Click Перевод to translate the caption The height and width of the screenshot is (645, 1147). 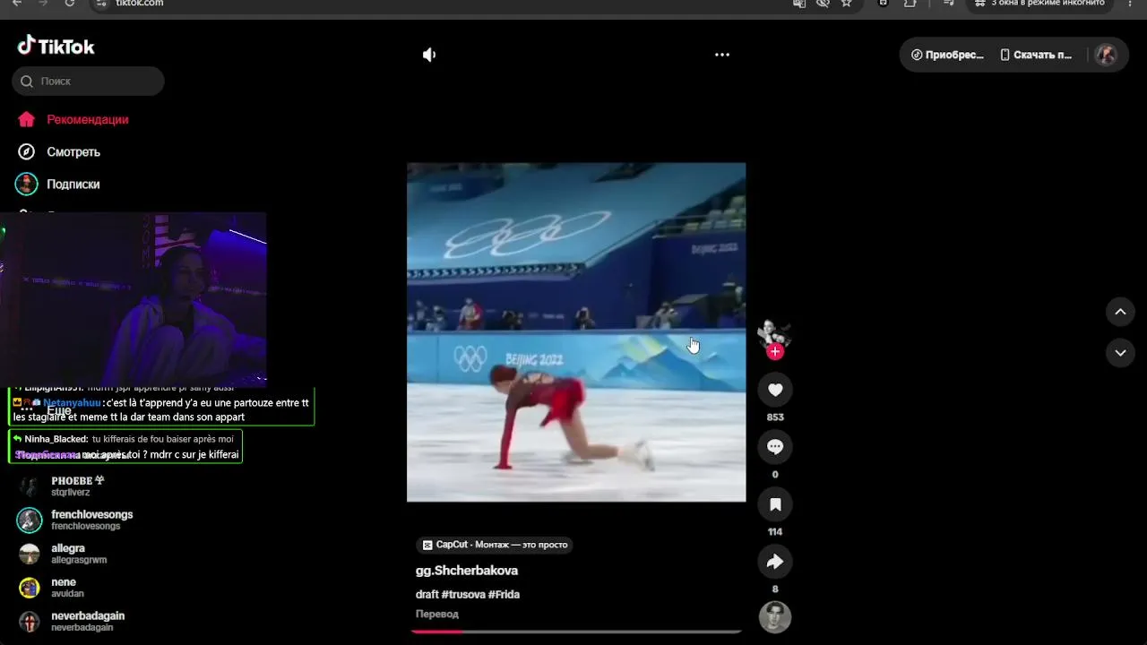[437, 614]
